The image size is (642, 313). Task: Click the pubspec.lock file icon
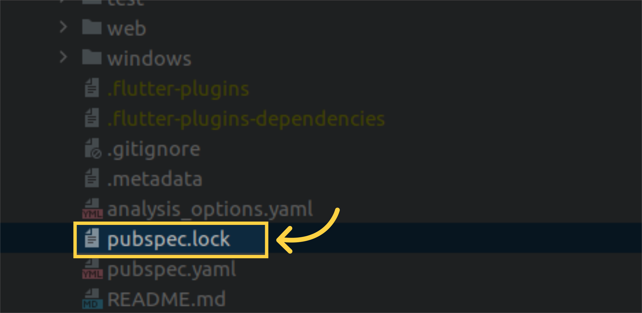coord(92,238)
